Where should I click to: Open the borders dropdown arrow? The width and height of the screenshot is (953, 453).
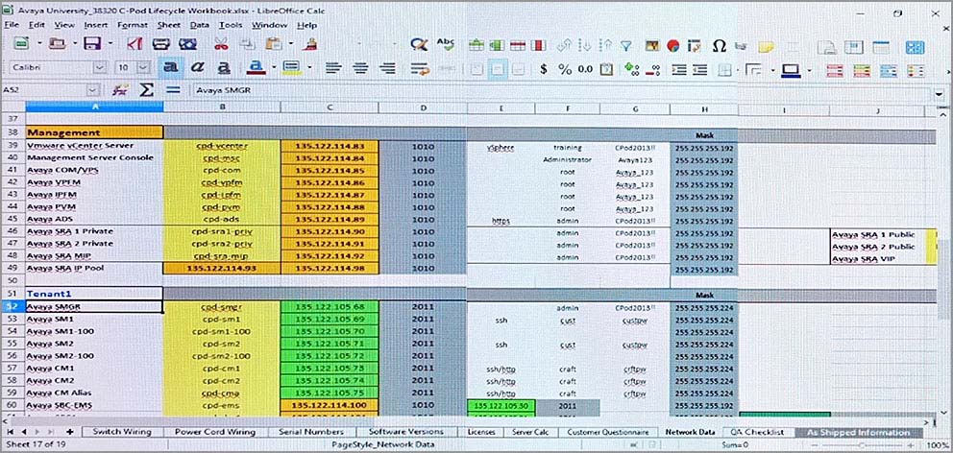[737, 69]
